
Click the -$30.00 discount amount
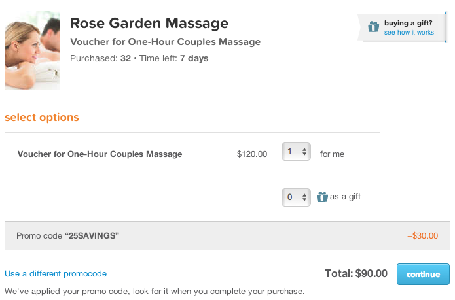tap(422, 235)
